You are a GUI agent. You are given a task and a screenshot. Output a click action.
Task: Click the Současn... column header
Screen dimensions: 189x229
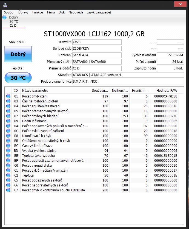[x=100, y=91]
